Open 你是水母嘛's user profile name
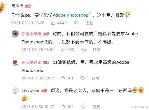Image resolution: width=149 pixels, height=110 pixels. (31, 34)
